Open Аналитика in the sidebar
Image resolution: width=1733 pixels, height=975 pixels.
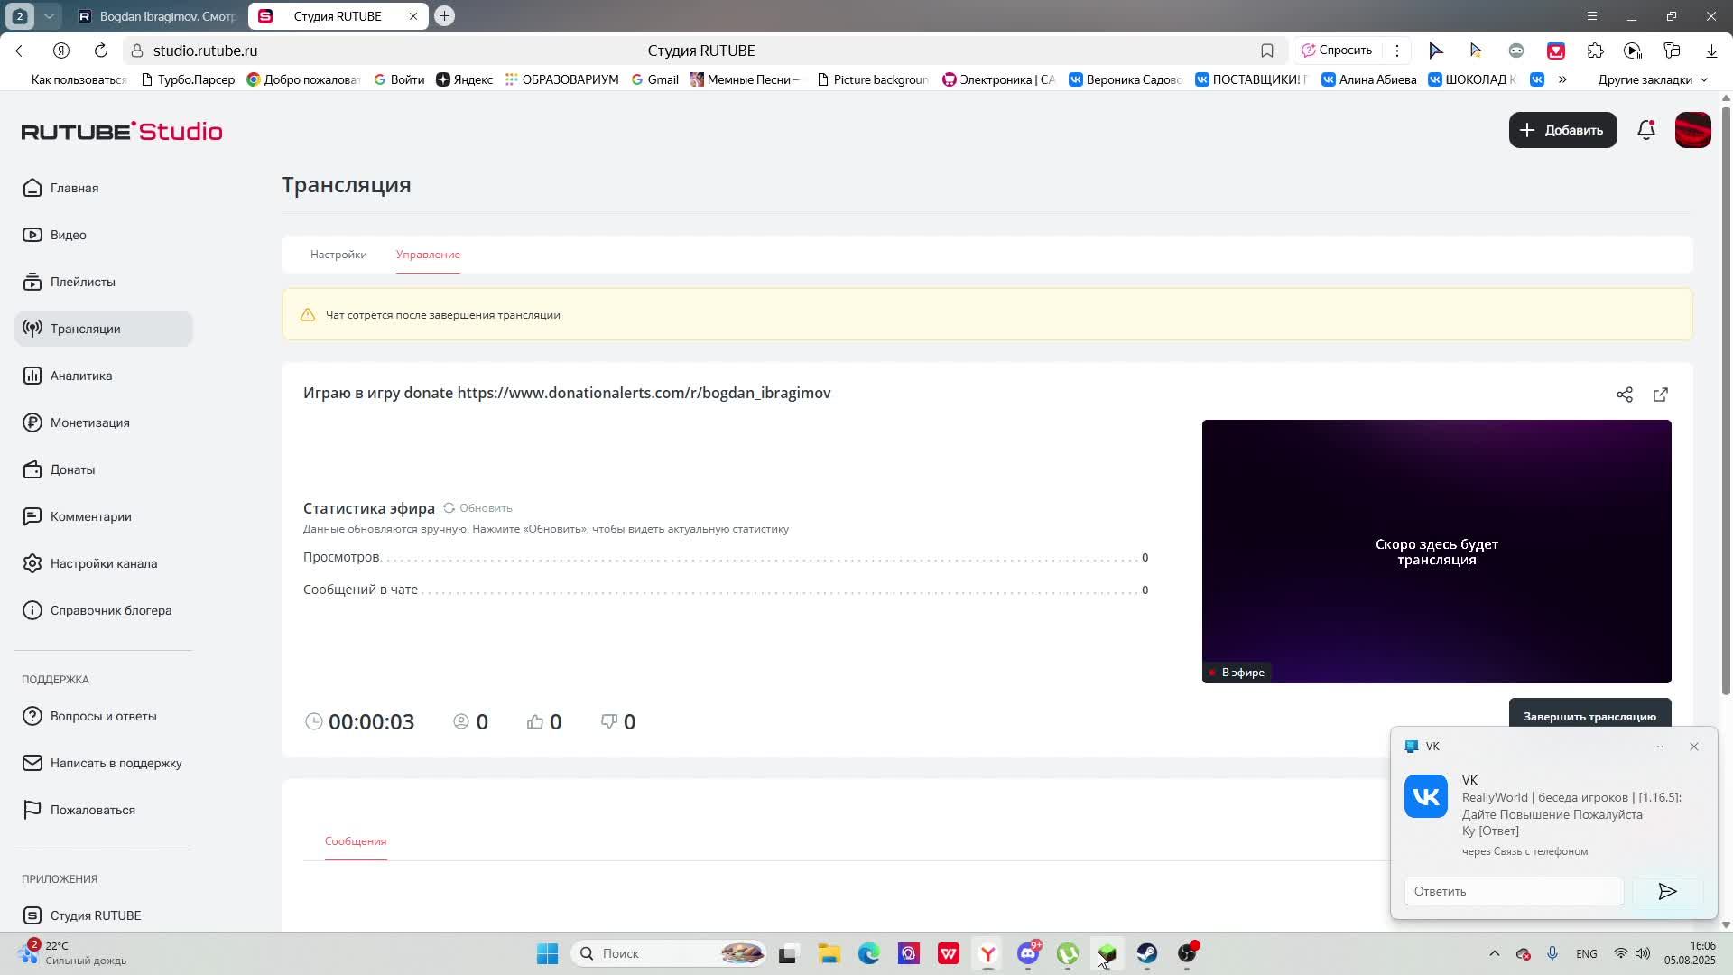(x=80, y=376)
